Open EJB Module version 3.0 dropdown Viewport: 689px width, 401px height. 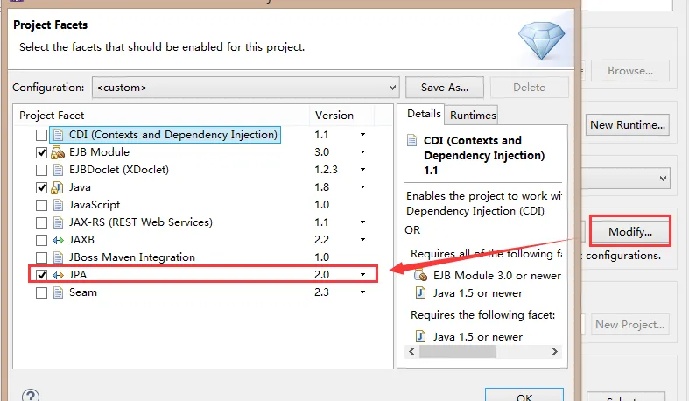(363, 152)
